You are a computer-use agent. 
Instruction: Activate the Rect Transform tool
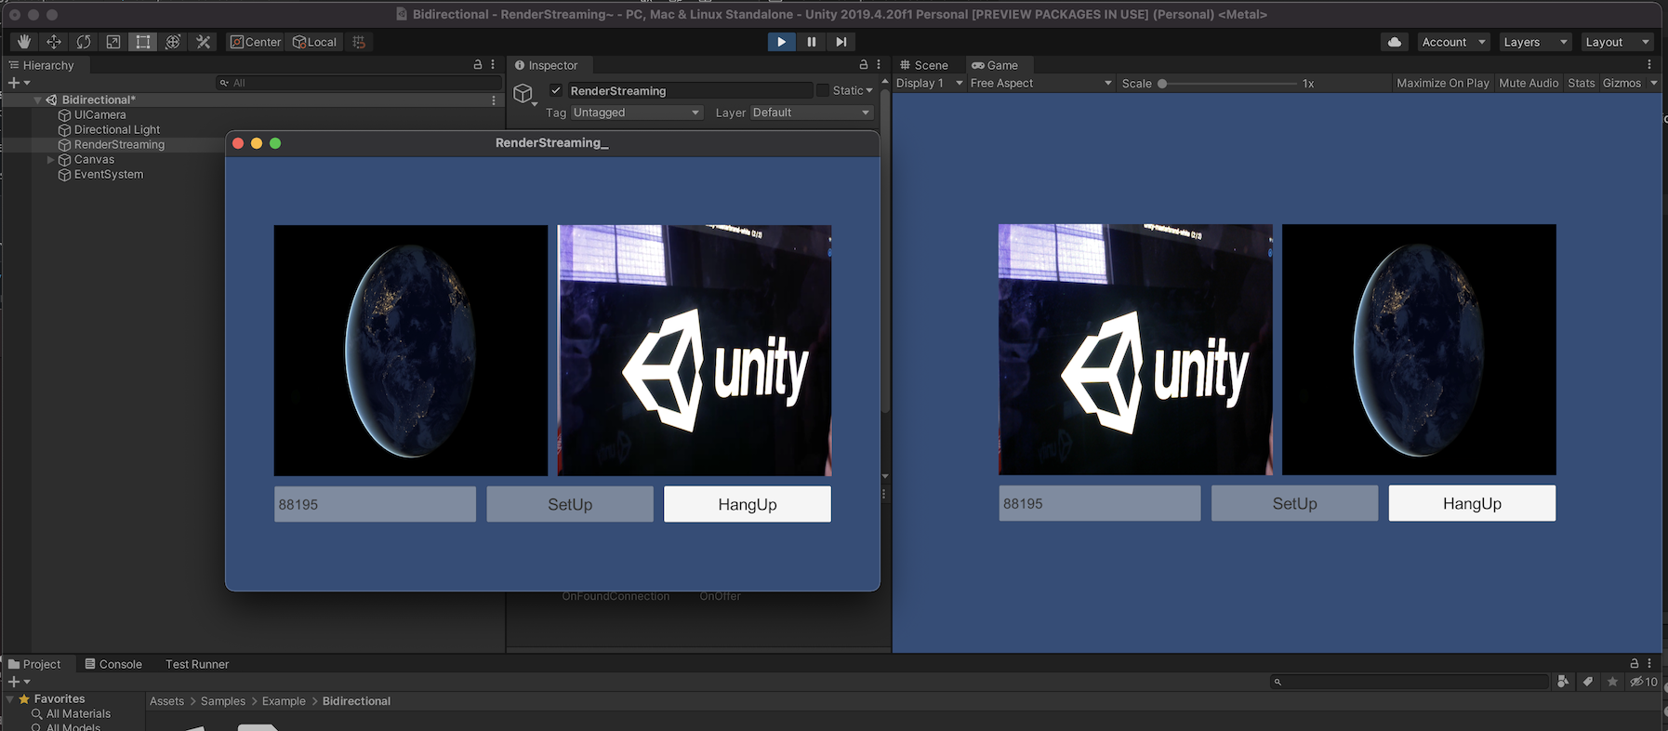point(142,42)
